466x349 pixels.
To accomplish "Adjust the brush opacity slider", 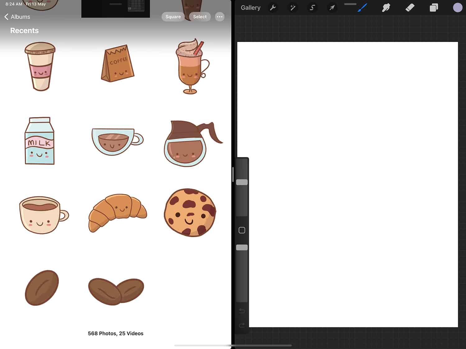I will pos(242,247).
